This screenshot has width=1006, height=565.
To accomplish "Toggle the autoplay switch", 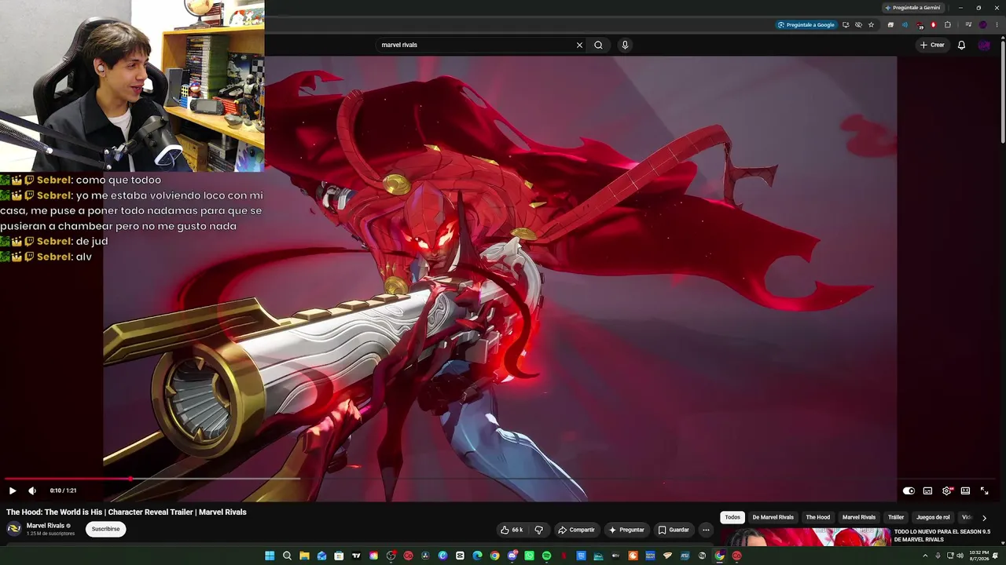I will click(x=909, y=490).
